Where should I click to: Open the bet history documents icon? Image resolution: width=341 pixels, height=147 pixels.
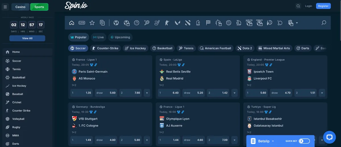(x=102, y=23)
